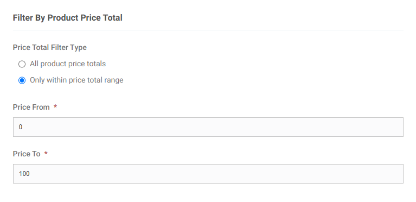The image size is (416, 202).
Task: Click the Price Total Filter Type label
Action: (x=49, y=47)
